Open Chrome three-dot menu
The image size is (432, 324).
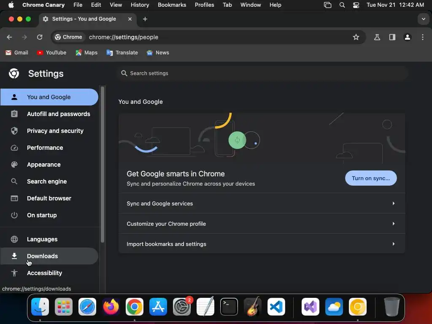tap(423, 37)
